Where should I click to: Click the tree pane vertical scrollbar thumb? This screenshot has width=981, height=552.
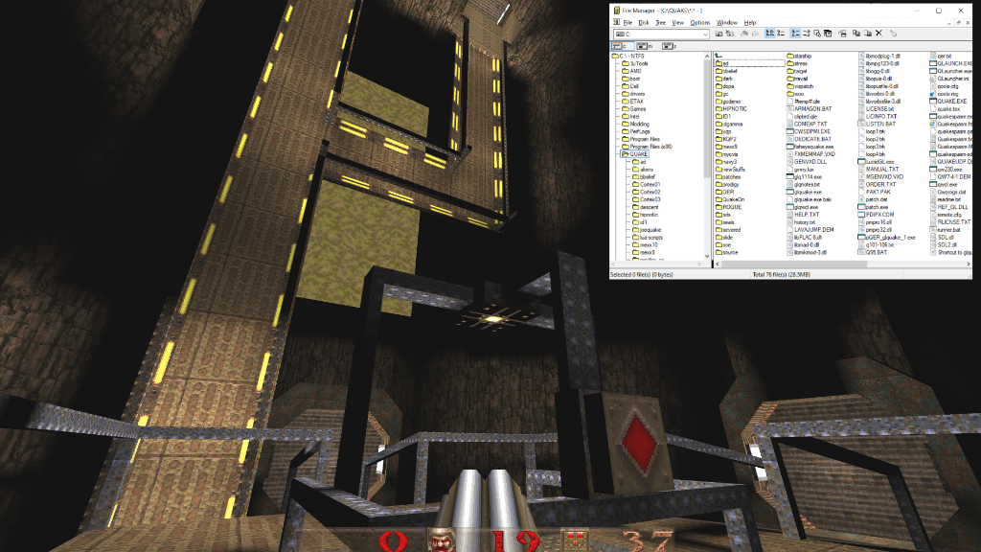[708, 119]
